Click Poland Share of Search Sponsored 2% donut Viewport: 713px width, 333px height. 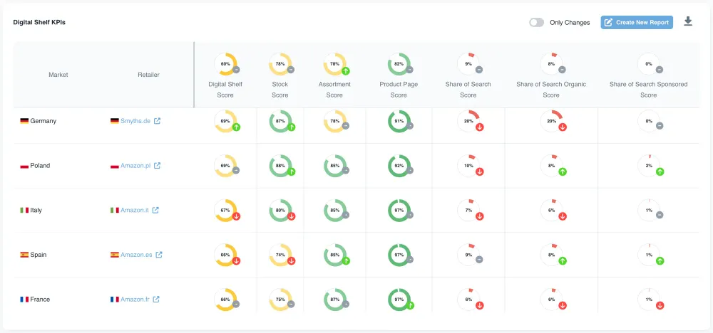tap(649, 166)
